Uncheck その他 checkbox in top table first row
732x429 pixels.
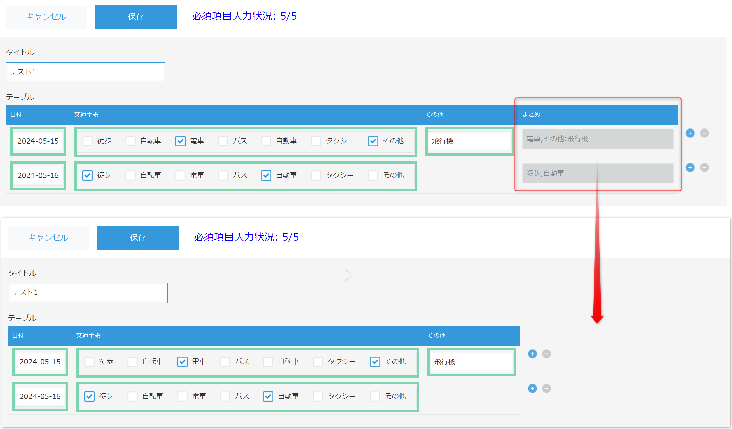[x=373, y=141]
